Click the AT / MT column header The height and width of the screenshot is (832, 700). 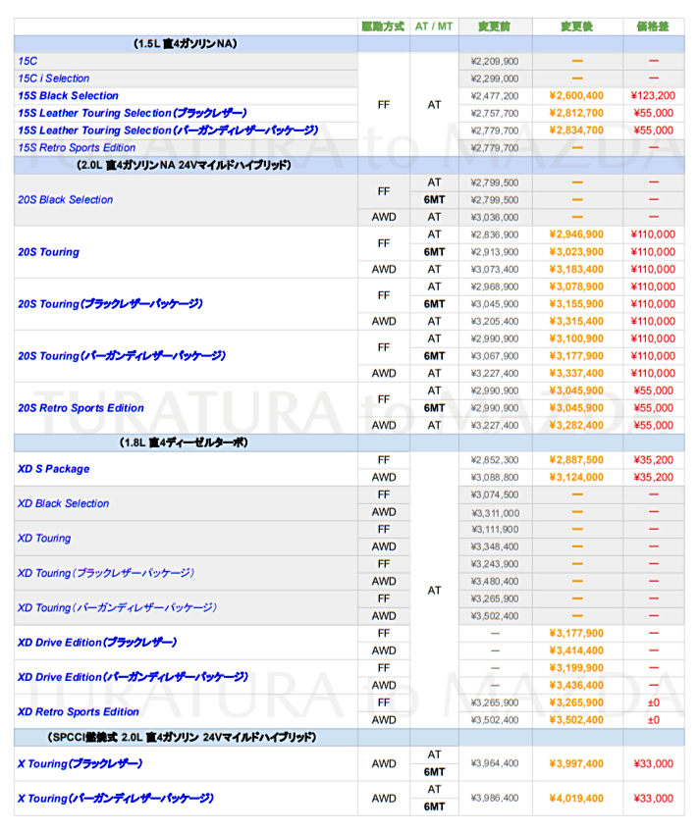(434, 26)
